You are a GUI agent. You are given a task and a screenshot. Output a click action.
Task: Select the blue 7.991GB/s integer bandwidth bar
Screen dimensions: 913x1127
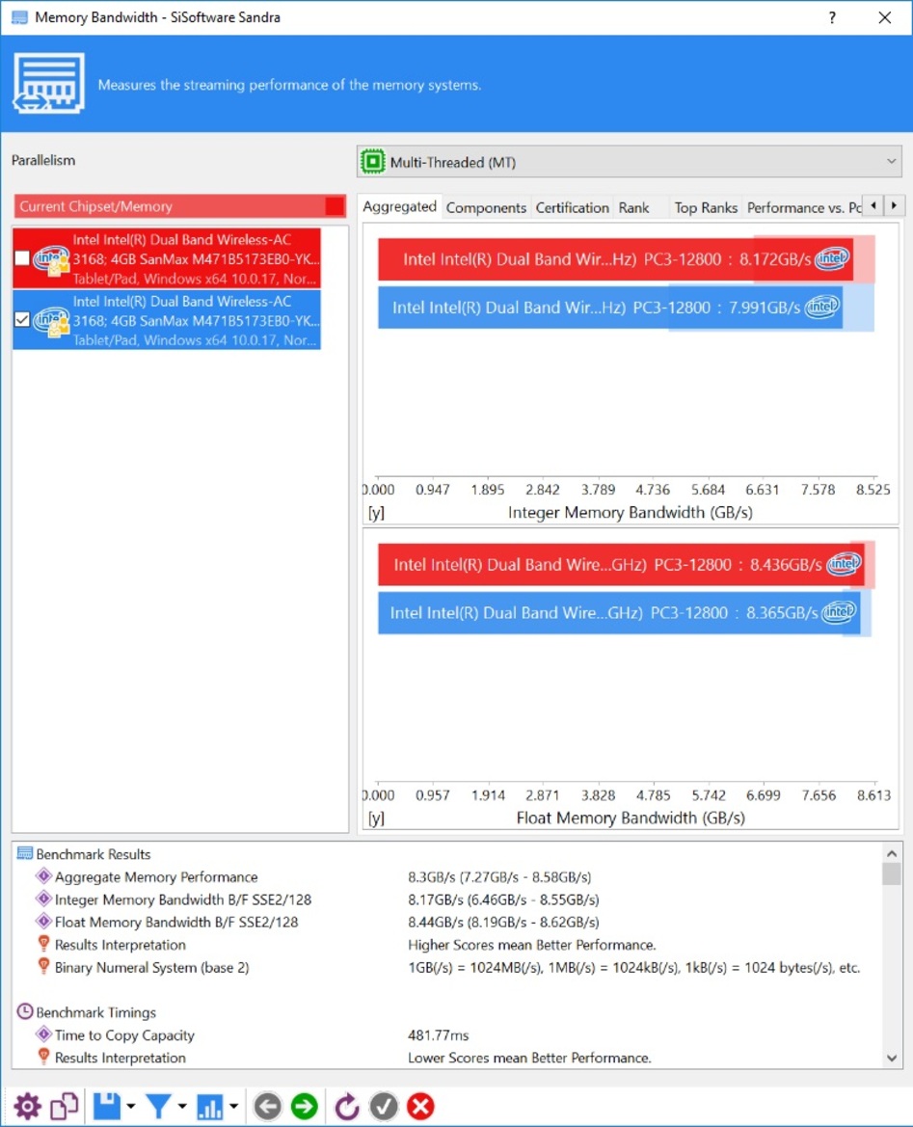(610, 307)
